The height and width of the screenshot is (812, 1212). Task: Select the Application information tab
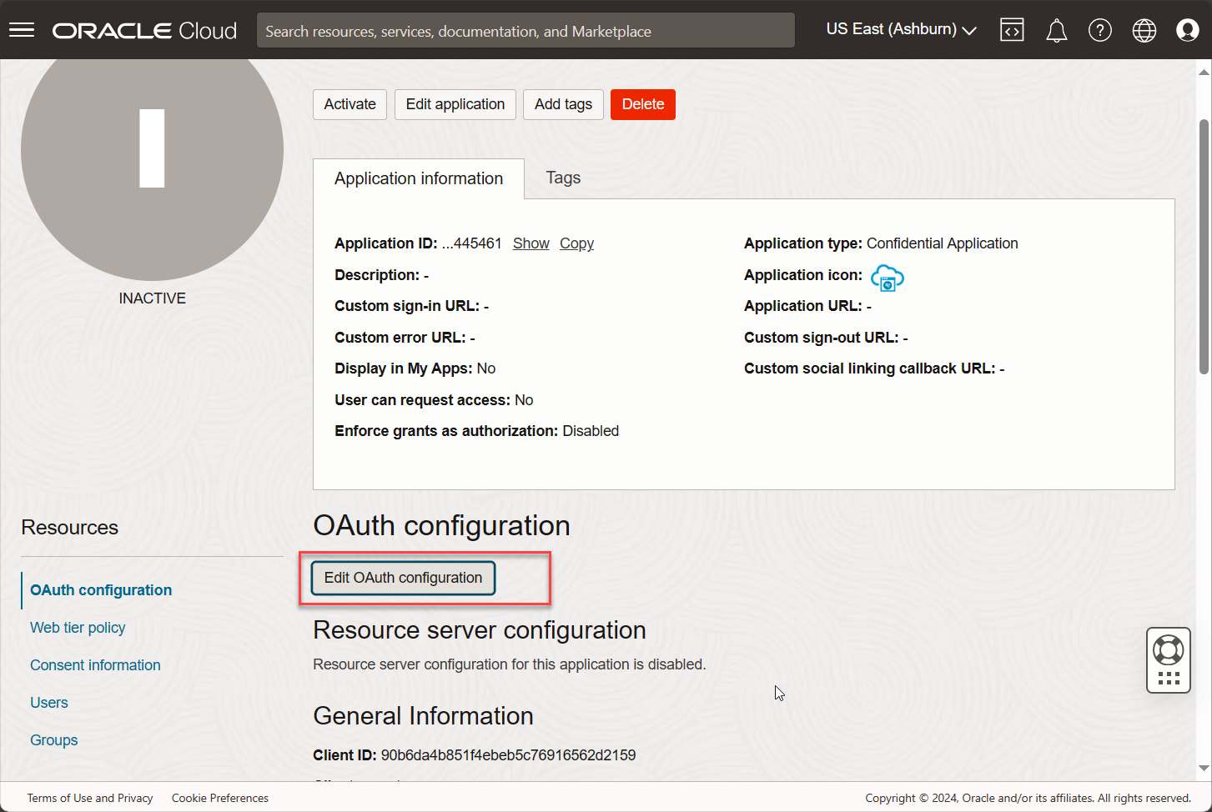(418, 178)
